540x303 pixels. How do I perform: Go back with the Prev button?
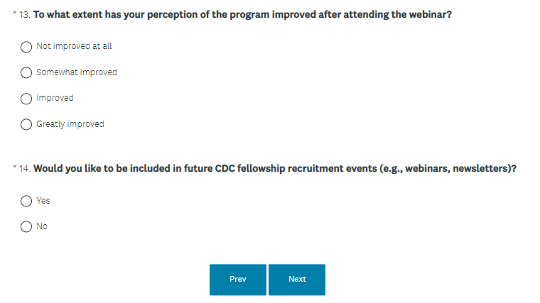pos(238,280)
